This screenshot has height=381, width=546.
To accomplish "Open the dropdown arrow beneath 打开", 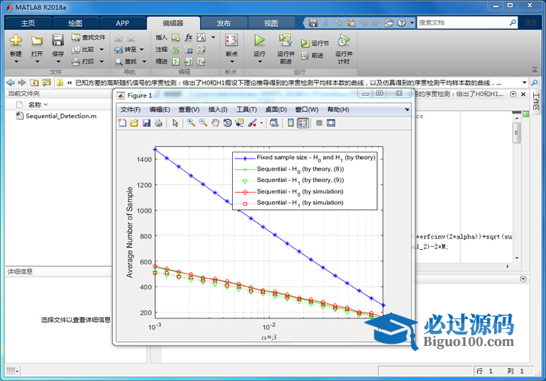I will pos(37,62).
